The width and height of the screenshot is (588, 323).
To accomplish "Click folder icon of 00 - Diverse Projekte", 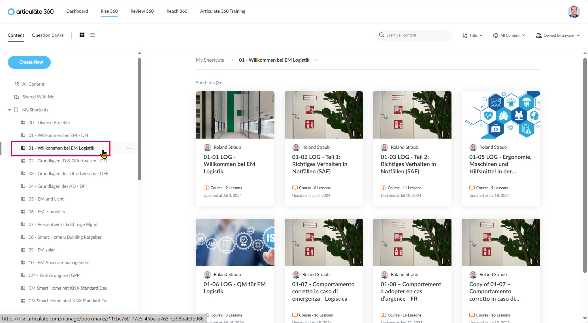I will 23,122.
